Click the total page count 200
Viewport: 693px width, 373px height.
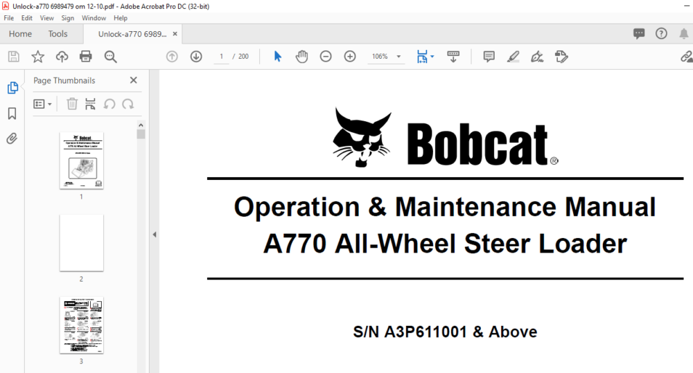tap(243, 57)
